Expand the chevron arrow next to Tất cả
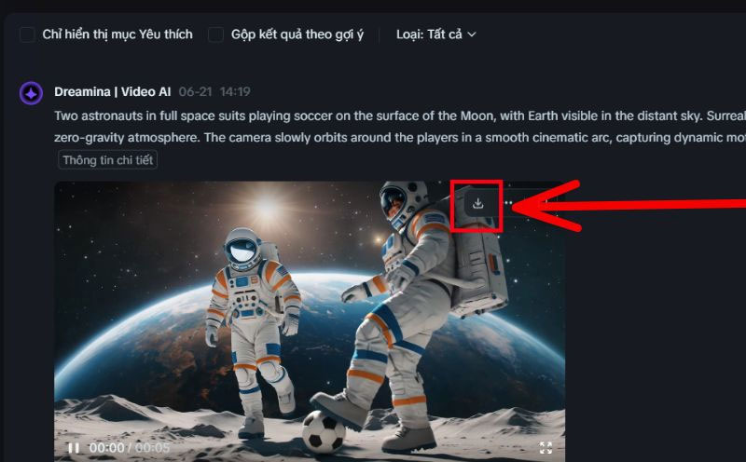 tap(472, 34)
